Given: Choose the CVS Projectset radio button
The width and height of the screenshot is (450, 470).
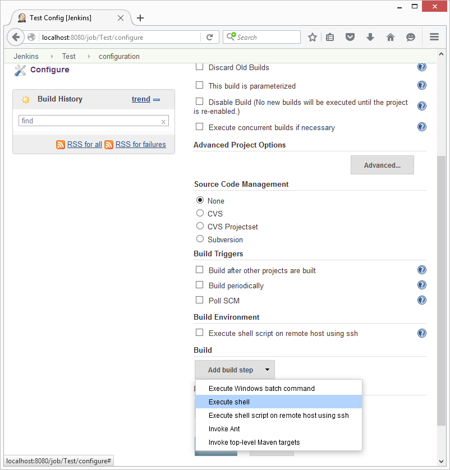Looking at the screenshot, I should pos(200,225).
